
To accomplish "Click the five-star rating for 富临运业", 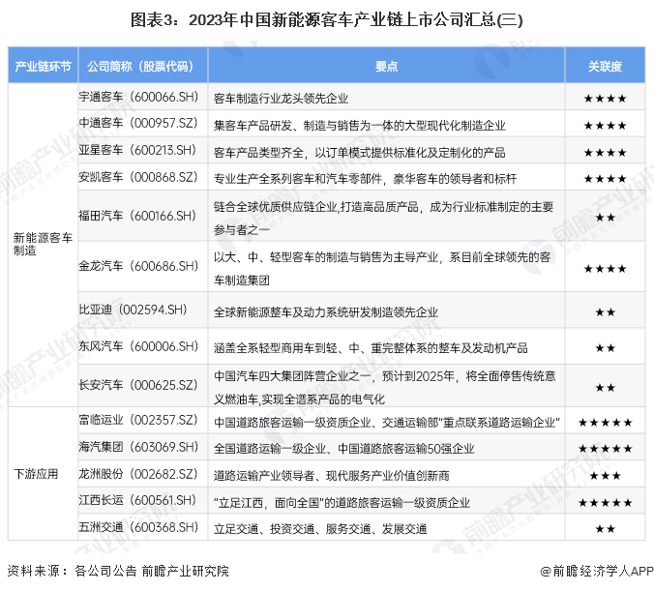I will click(606, 423).
